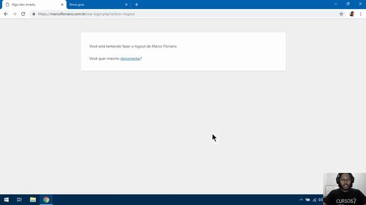The width and height of the screenshot is (366, 205).
Task: Bookmark this page with the star
Action: tap(341, 14)
